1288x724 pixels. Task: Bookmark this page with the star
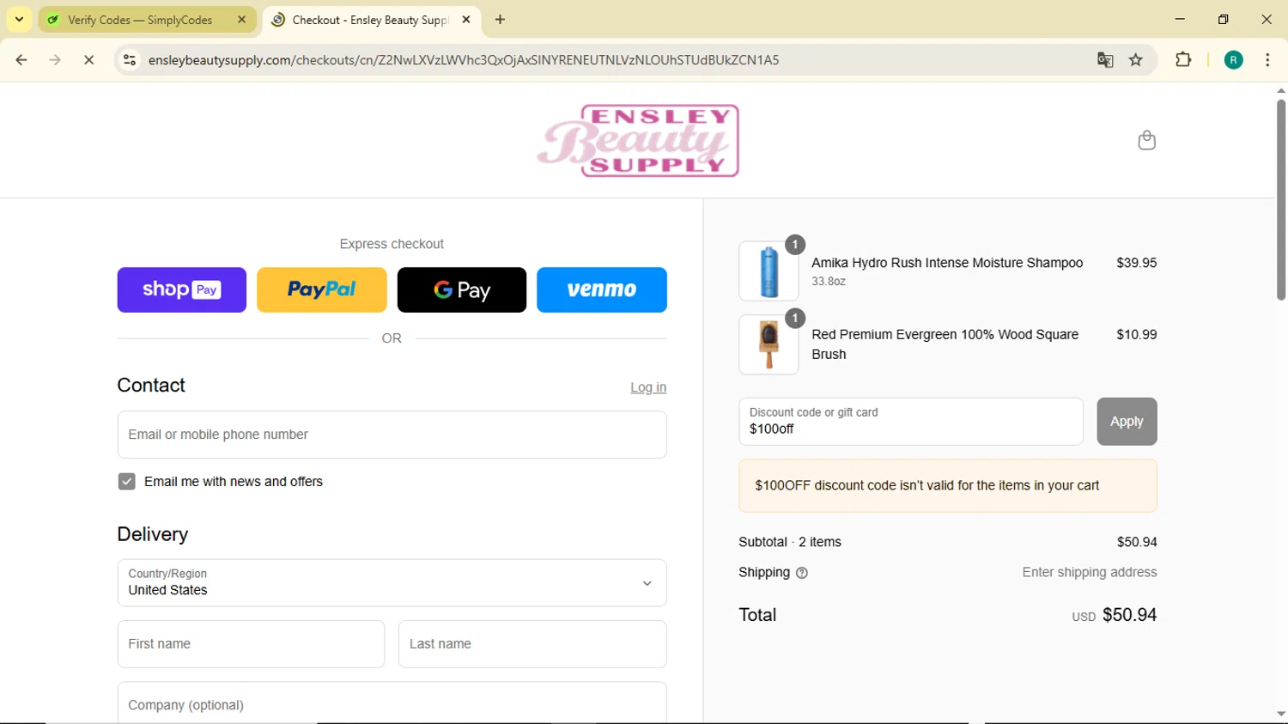tap(1136, 60)
